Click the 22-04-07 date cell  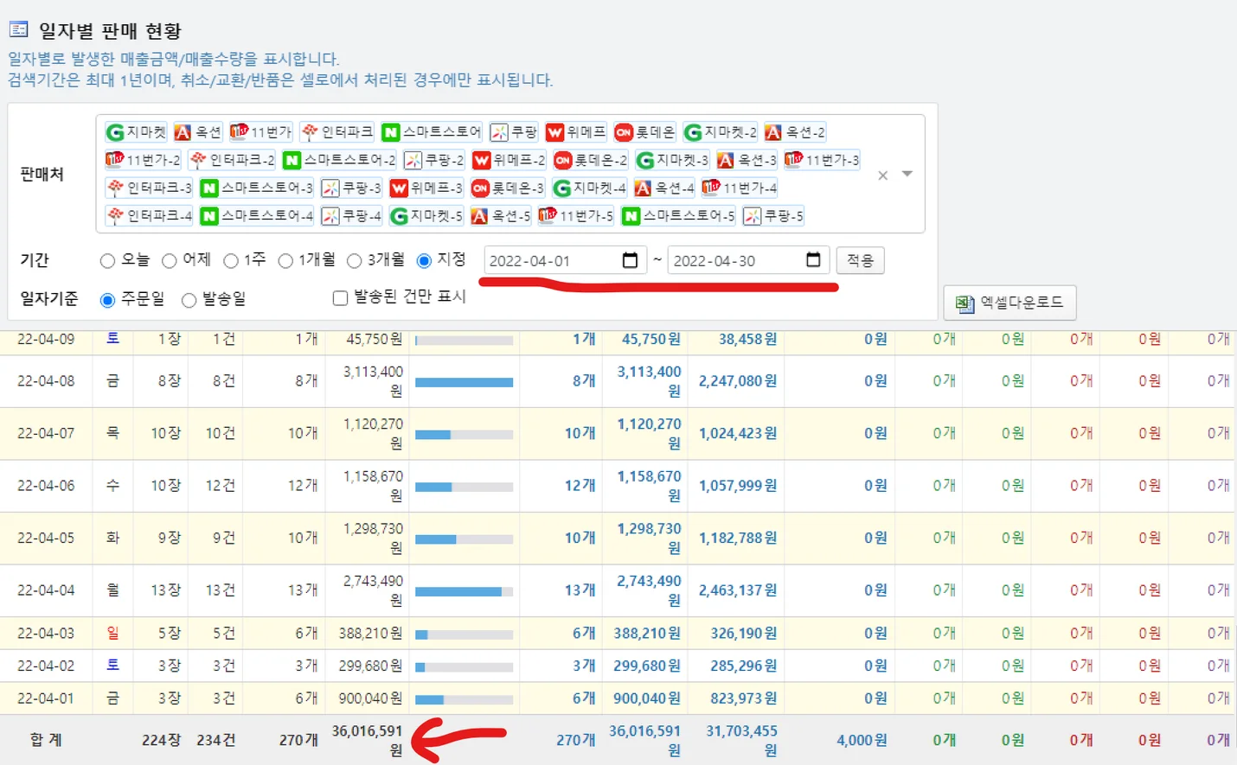pyautogui.click(x=46, y=433)
